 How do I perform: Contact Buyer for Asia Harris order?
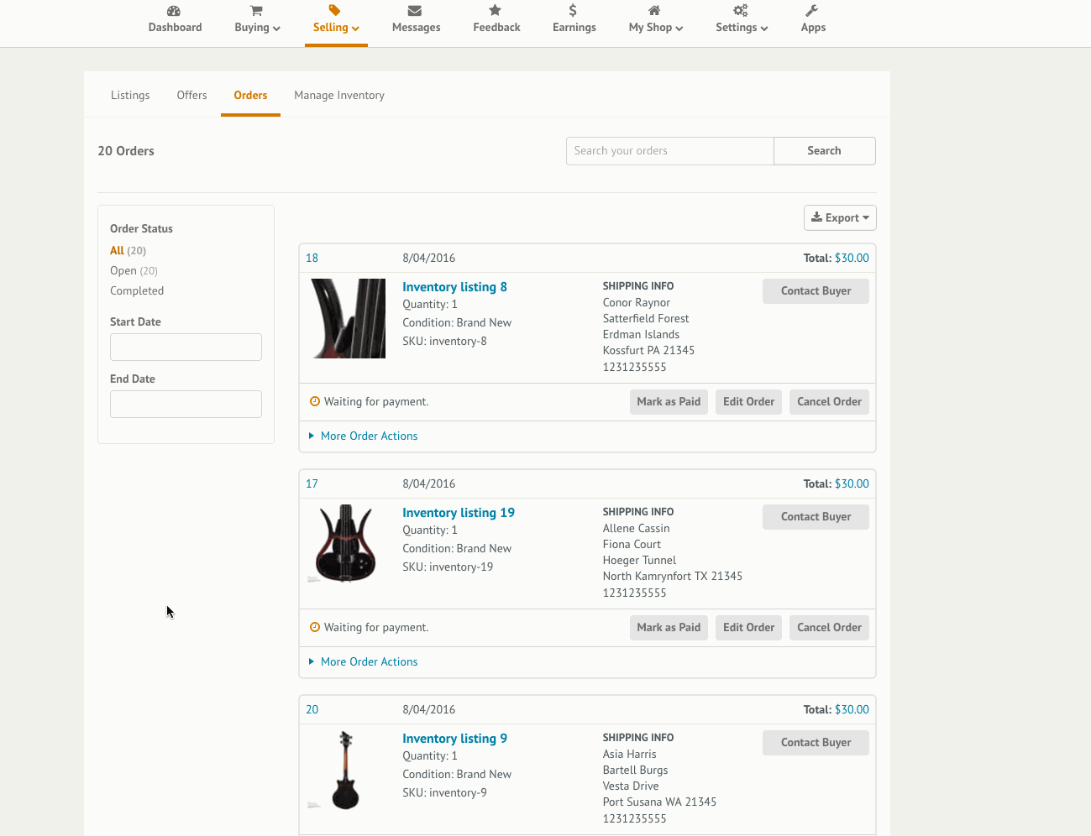coord(816,743)
